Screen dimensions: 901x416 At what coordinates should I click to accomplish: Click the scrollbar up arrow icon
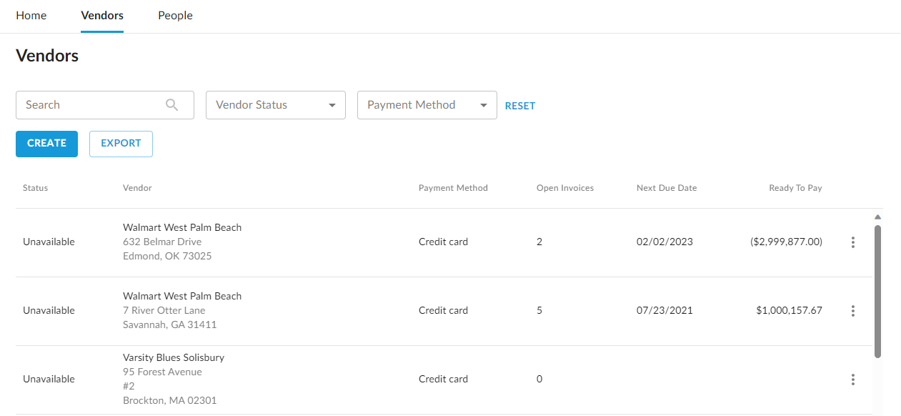tap(877, 217)
